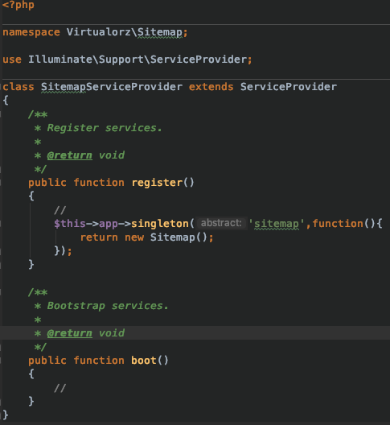Click the closing brace of register()
This screenshot has height=425, width=390.
[31, 264]
